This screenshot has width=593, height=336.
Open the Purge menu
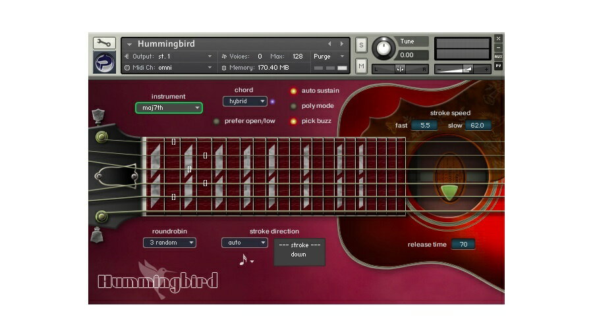tap(329, 57)
